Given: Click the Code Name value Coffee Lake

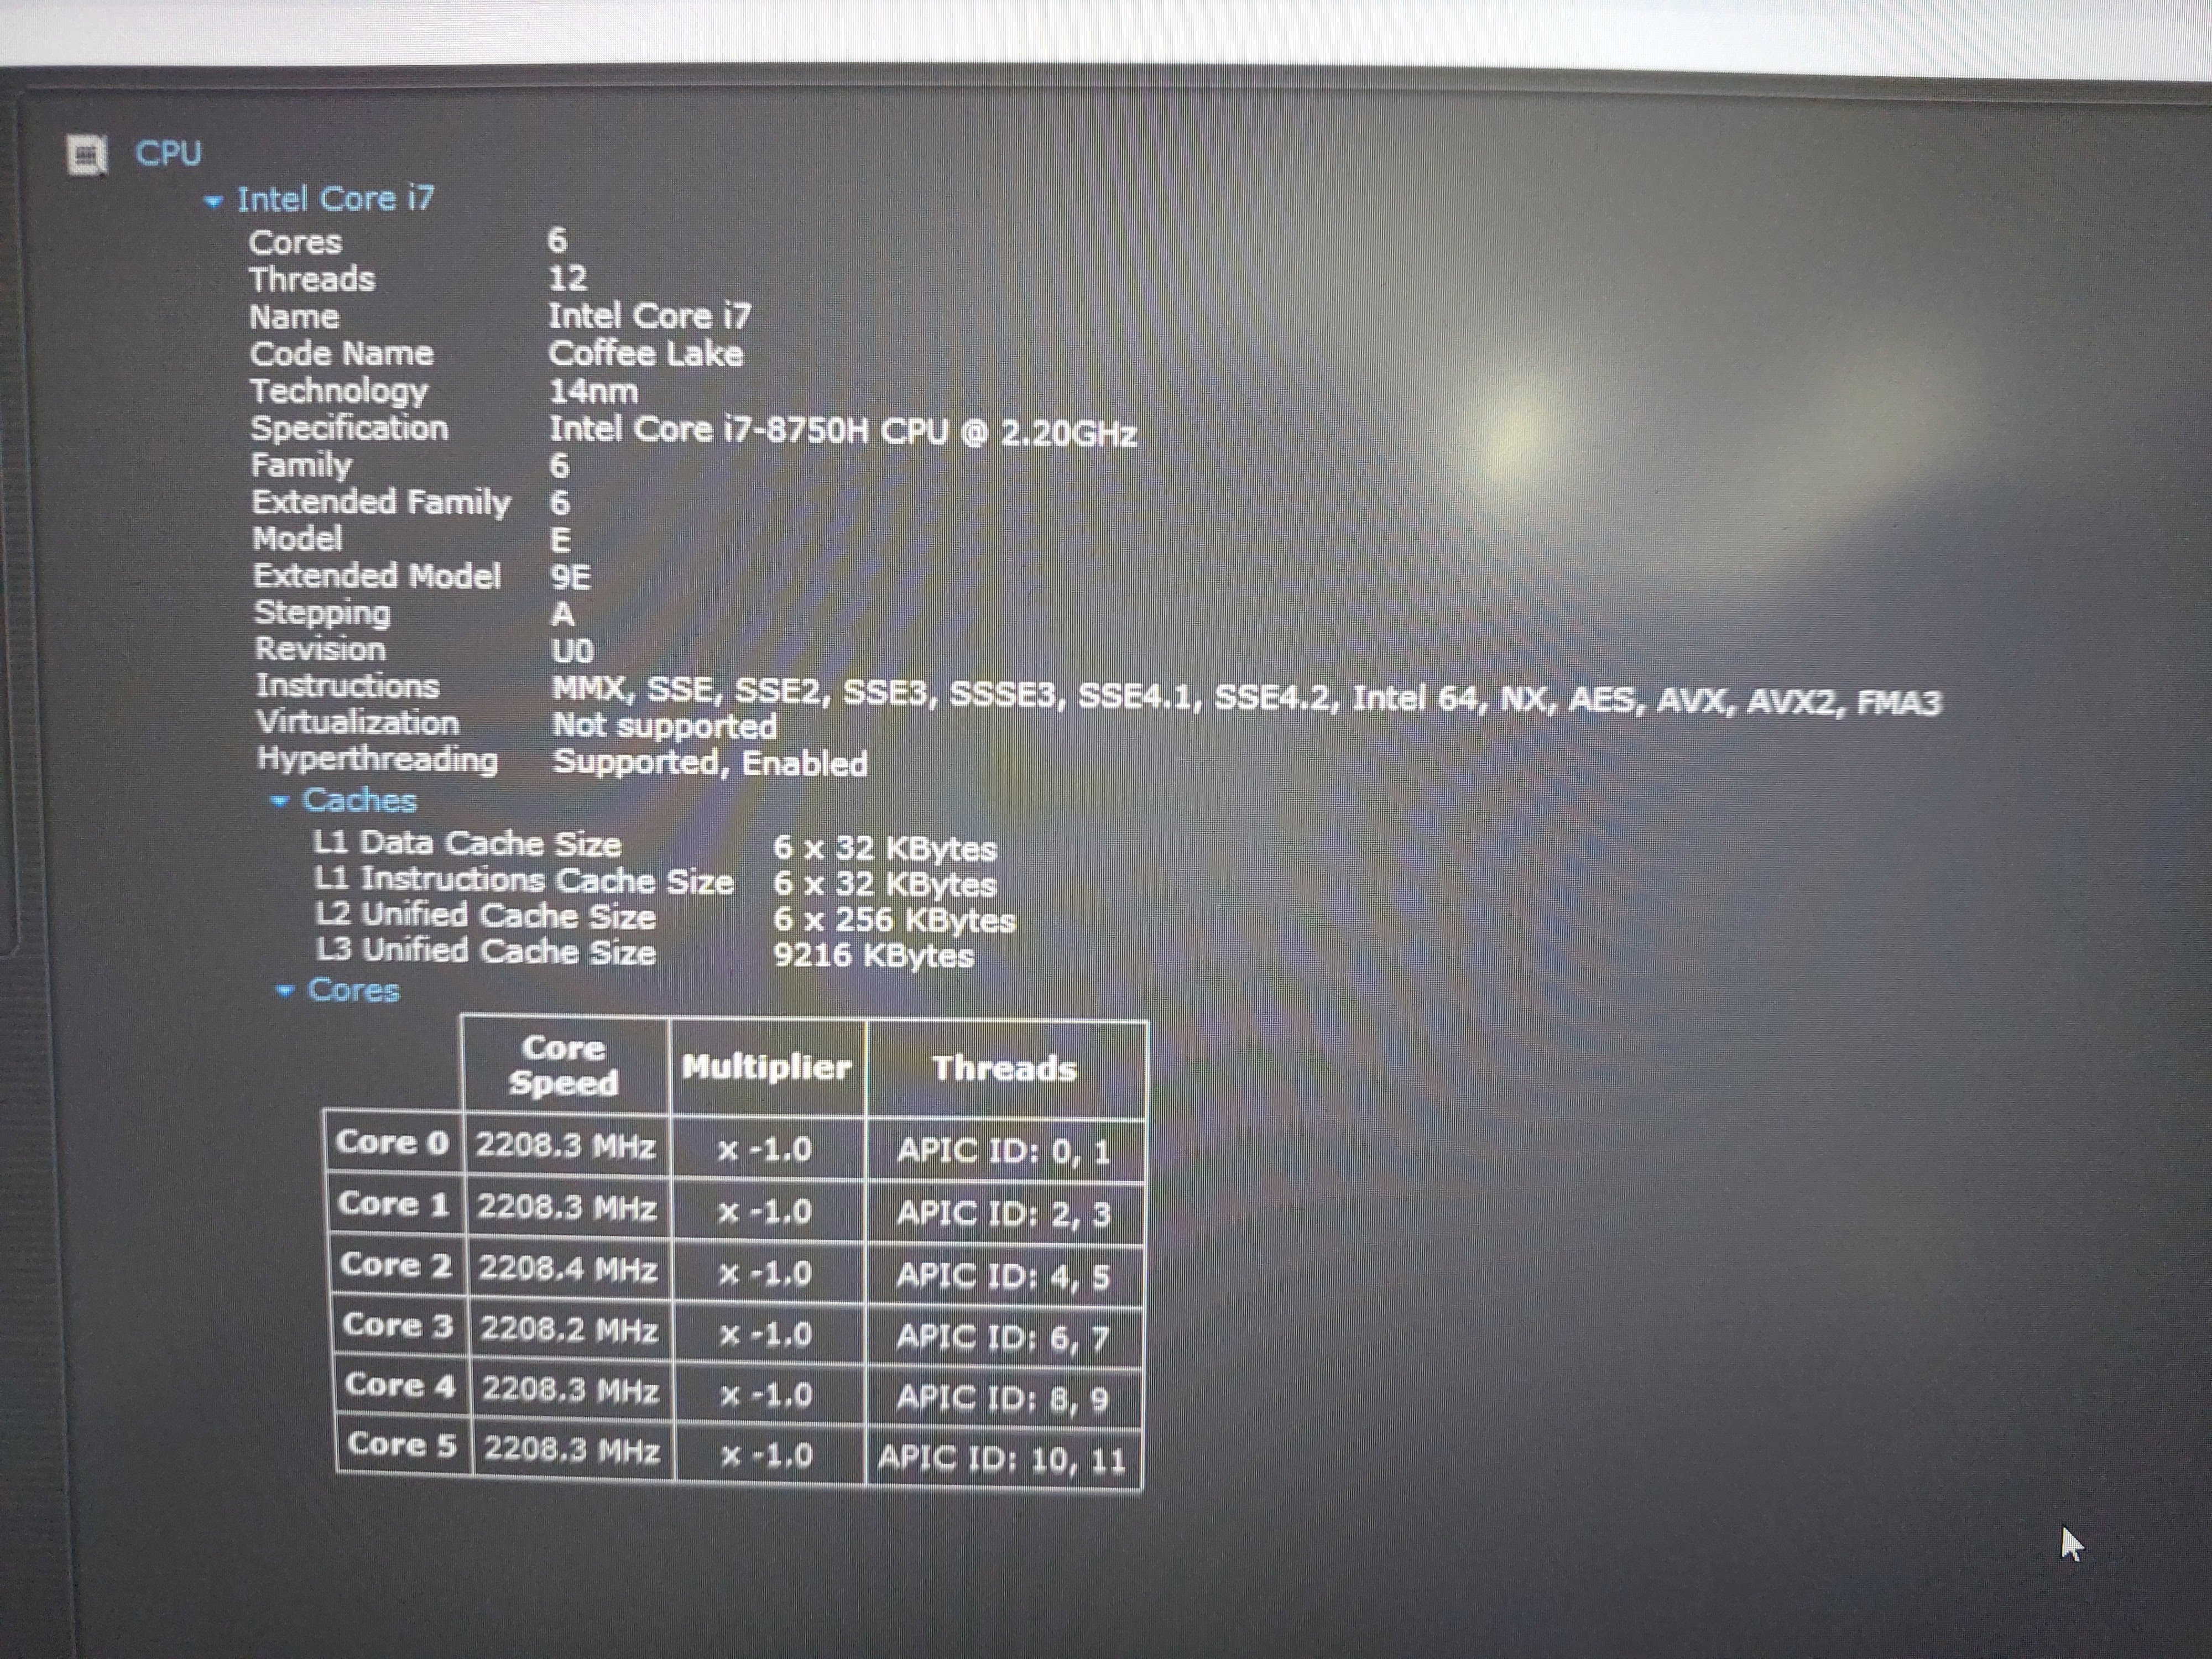Looking at the screenshot, I should [645, 354].
